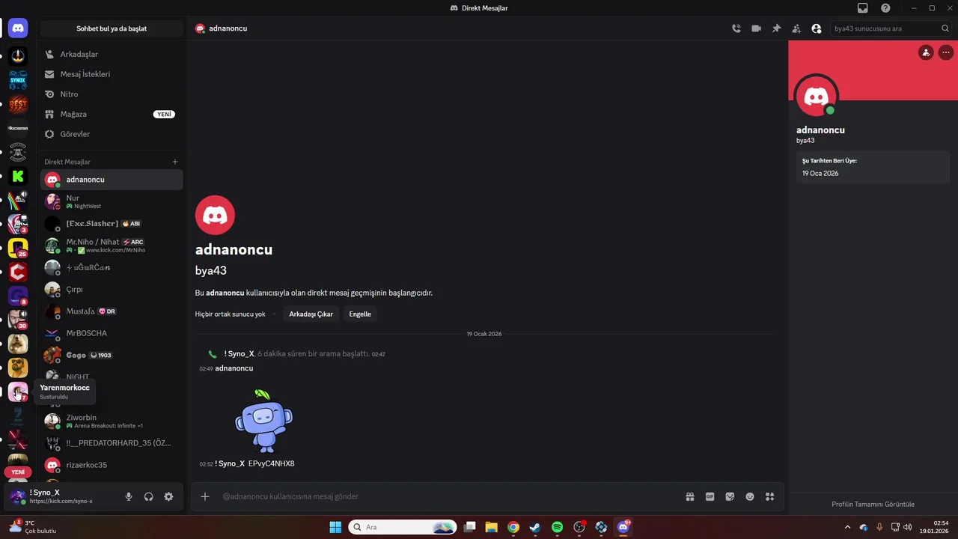Open DM with !!__PREDATORHARD_35
The image size is (958, 539).
[112, 442]
